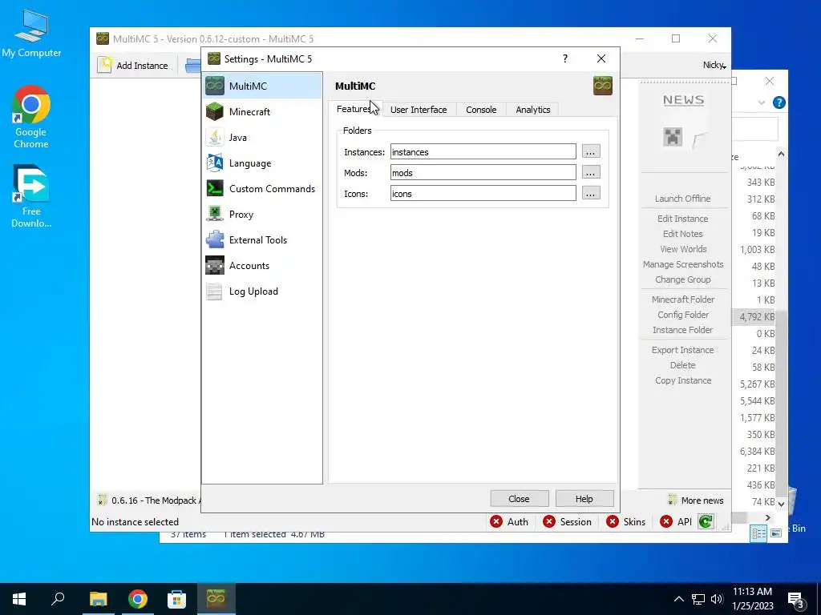Click the 1,003 KB size cell in Explorer
This screenshot has width=821, height=615.
click(x=757, y=250)
